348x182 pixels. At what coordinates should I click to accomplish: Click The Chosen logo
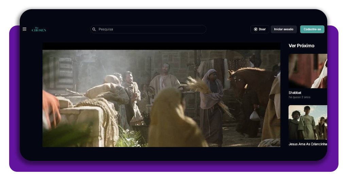(x=39, y=30)
